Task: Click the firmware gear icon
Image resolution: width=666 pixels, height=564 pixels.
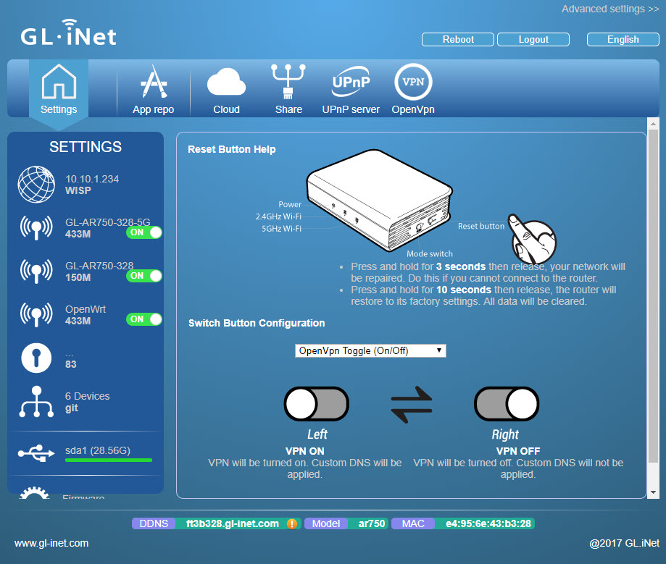Action: pyautogui.click(x=34, y=492)
